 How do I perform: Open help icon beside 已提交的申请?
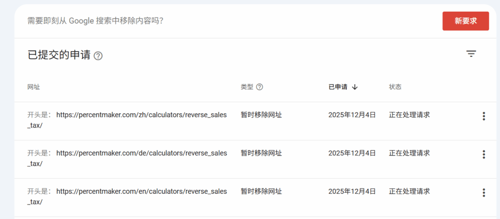point(98,56)
